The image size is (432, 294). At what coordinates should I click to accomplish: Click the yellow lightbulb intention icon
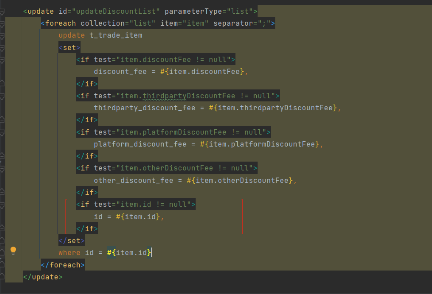pos(13,251)
